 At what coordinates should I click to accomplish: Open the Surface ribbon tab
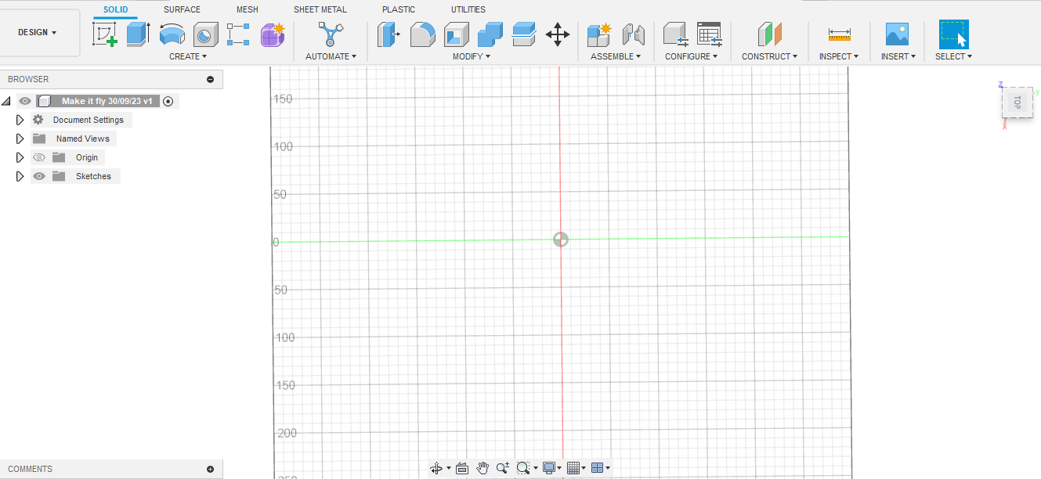pos(182,9)
